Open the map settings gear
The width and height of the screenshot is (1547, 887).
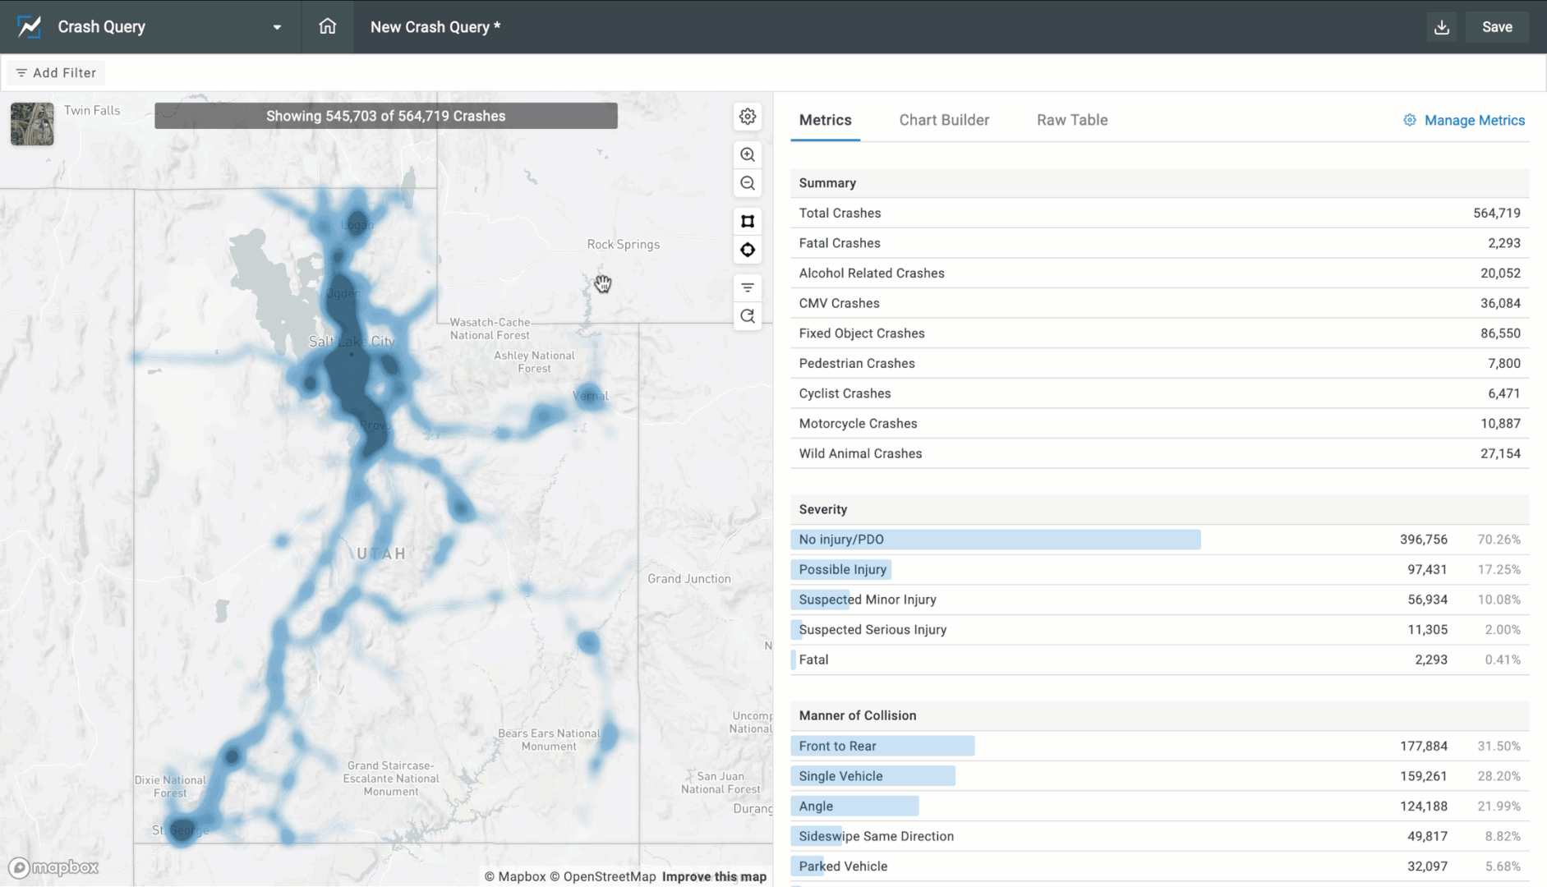click(x=747, y=117)
